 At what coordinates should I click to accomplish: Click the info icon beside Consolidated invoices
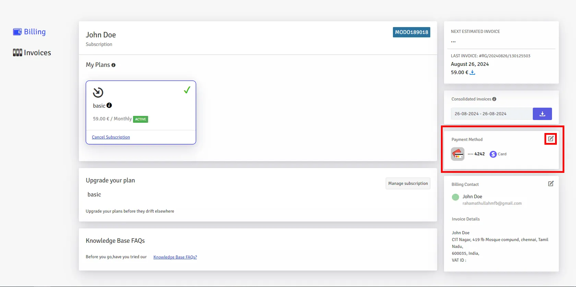click(x=494, y=99)
